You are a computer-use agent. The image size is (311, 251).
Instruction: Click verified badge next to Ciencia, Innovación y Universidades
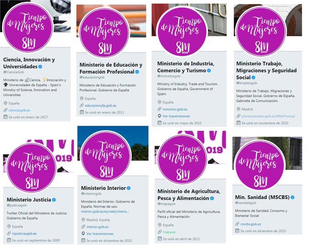point(40,67)
